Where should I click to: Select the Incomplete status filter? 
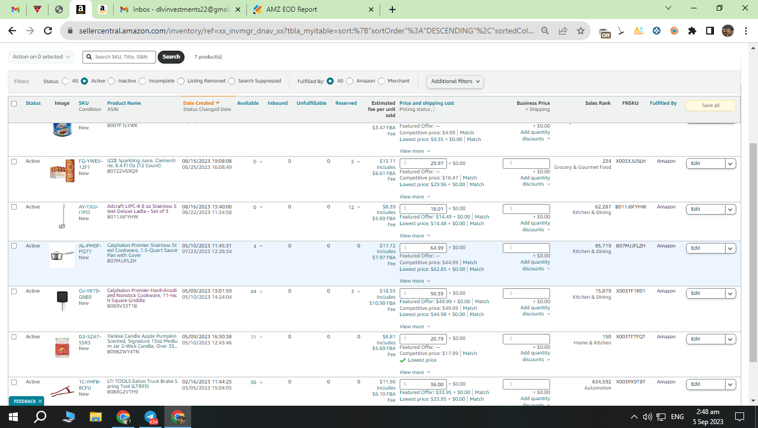(x=142, y=81)
